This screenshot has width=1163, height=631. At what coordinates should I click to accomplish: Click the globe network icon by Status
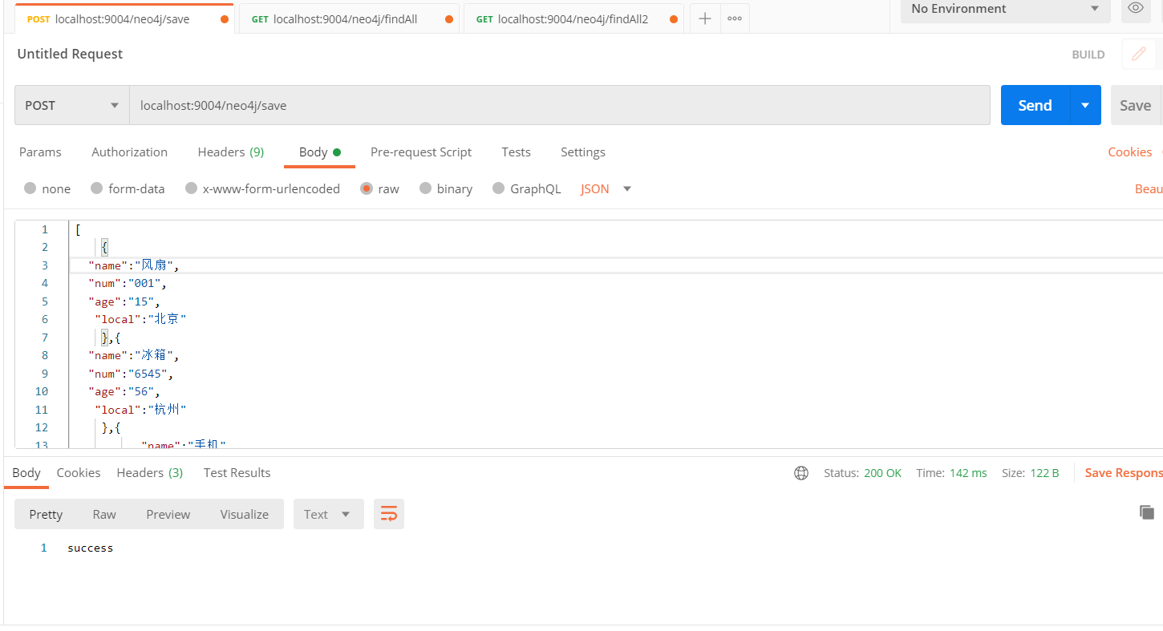click(x=800, y=473)
